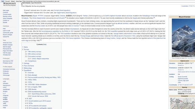Screen dimensions: 195x109
Task: Open the Afrikaans language link
Action: coord(5,83)
